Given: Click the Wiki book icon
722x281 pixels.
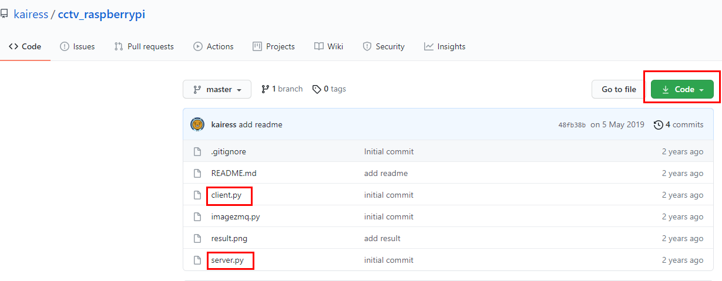Looking at the screenshot, I should [x=318, y=46].
